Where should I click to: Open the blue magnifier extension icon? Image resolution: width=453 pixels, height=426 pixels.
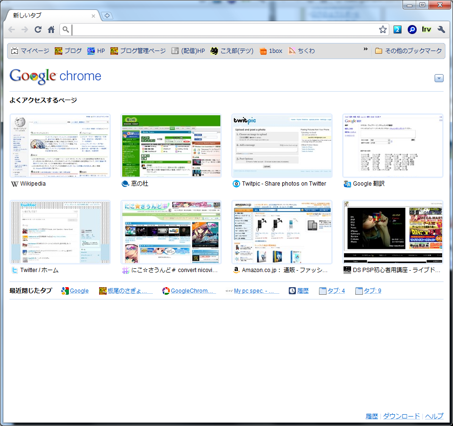click(x=412, y=29)
